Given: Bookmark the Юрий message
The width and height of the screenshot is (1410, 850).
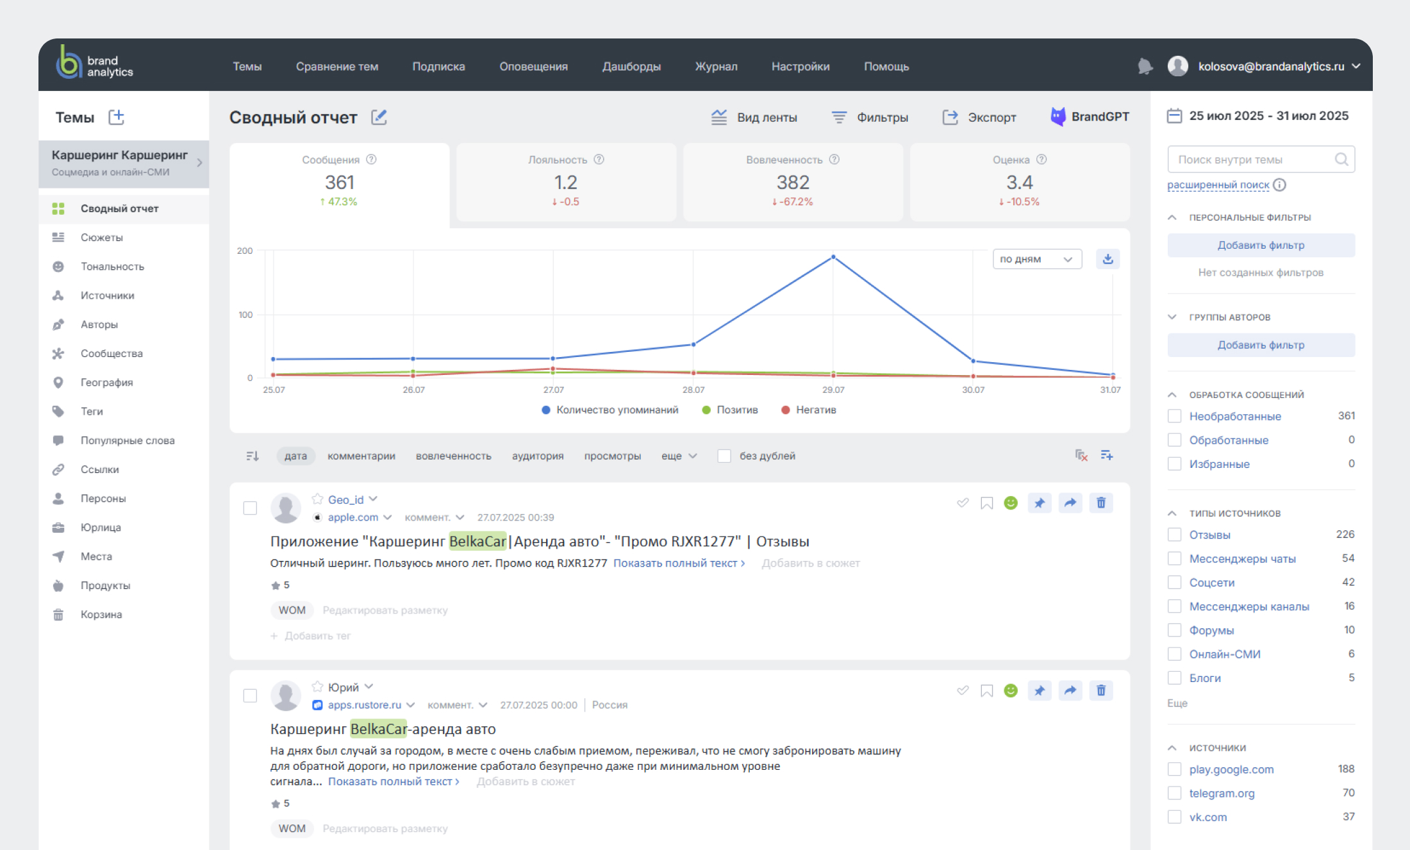Looking at the screenshot, I should [987, 690].
